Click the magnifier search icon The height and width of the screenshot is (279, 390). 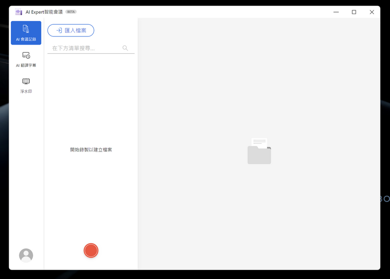pyautogui.click(x=125, y=48)
